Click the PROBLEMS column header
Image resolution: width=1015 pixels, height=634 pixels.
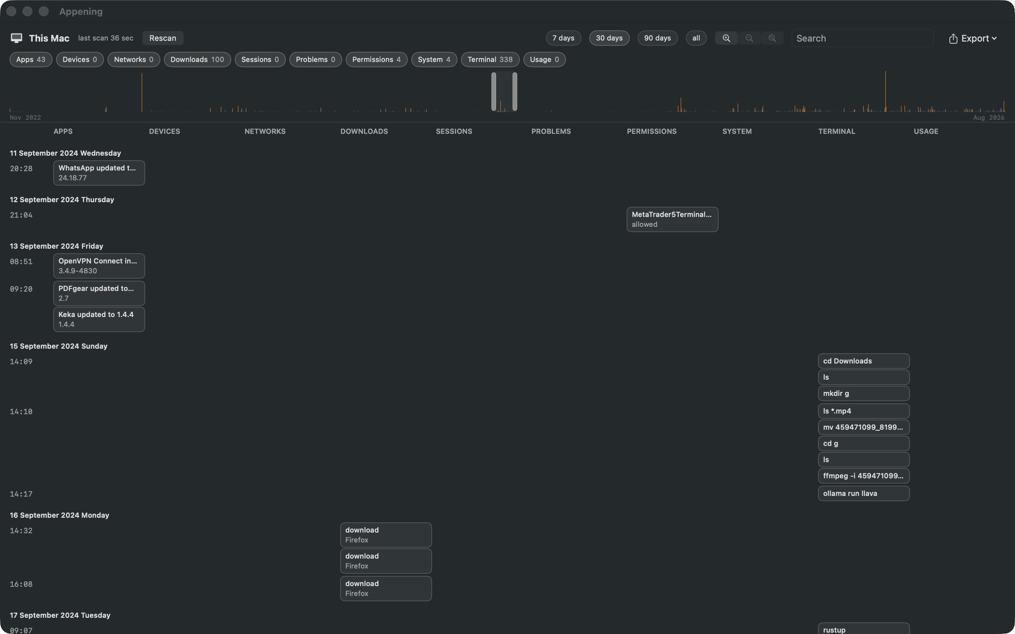pos(551,131)
